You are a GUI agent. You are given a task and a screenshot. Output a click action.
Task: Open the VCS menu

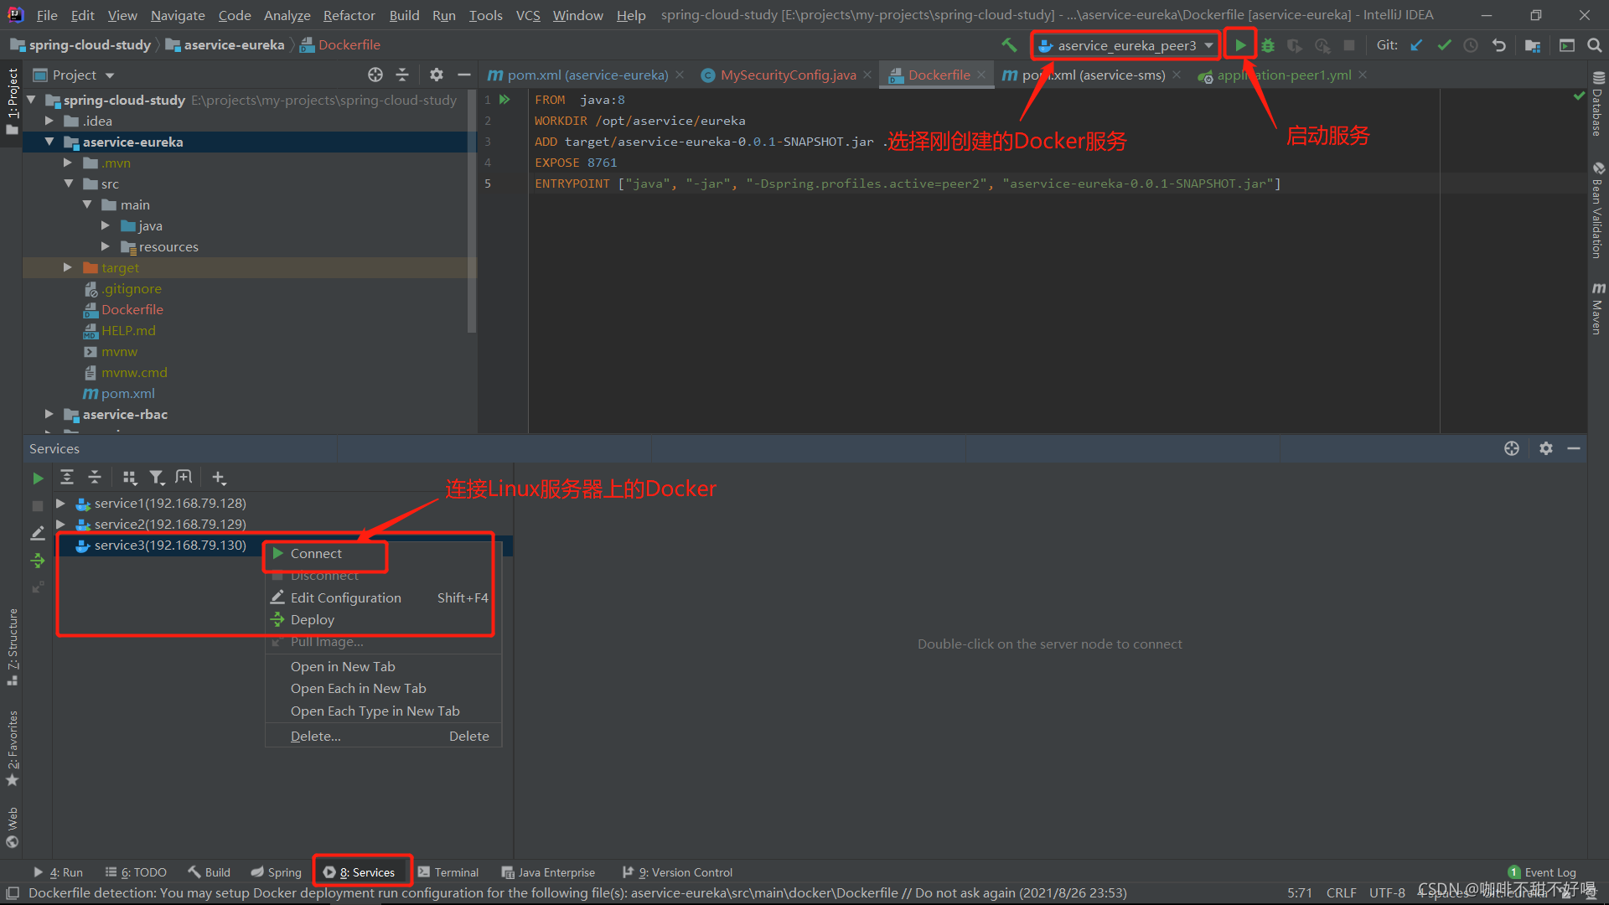tap(528, 15)
